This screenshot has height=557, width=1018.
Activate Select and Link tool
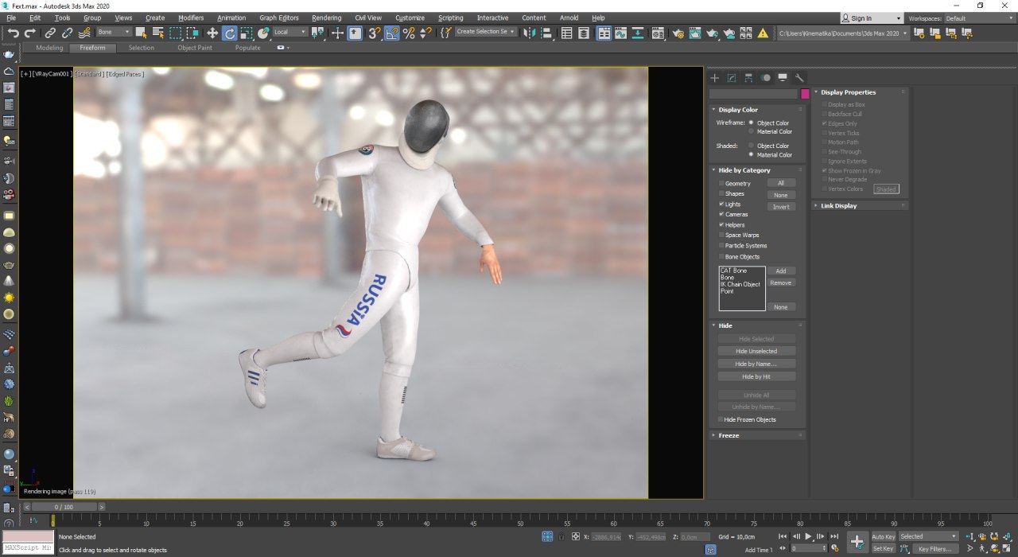pyautogui.click(x=50, y=33)
